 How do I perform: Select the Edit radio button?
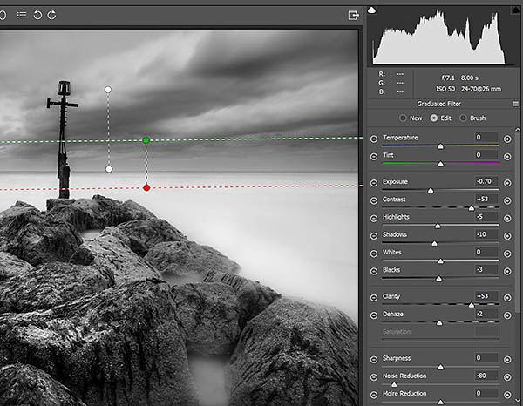coord(432,118)
